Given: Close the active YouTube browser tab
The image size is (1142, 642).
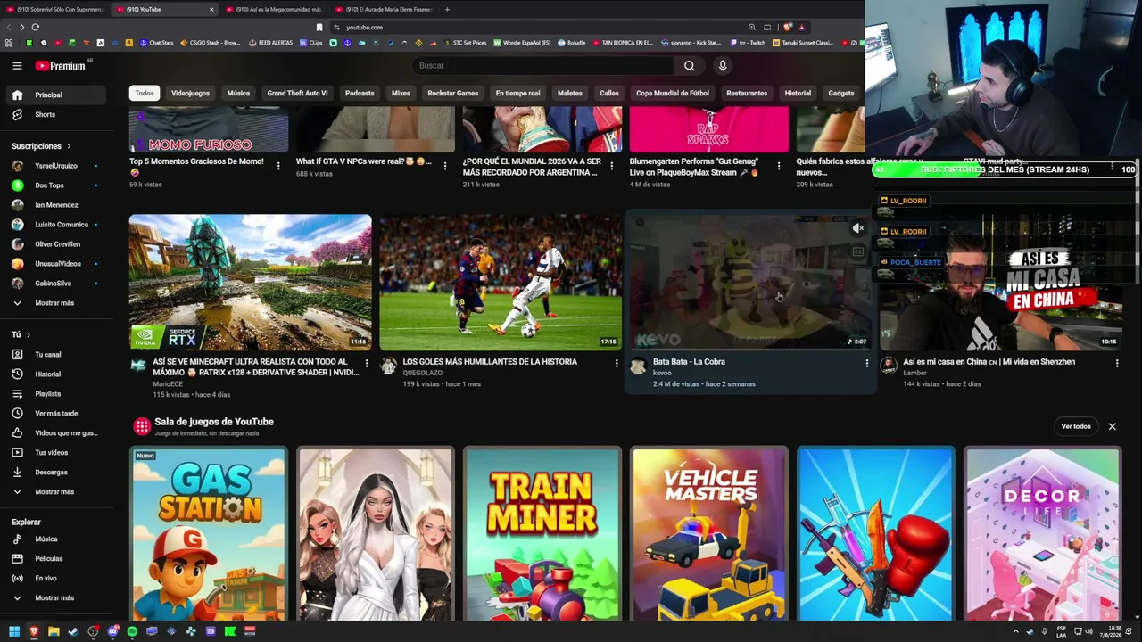Looking at the screenshot, I should click(211, 9).
